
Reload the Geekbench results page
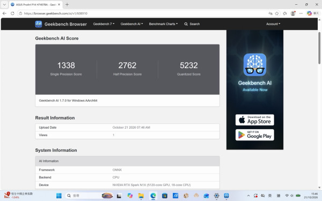click(x=12, y=13)
